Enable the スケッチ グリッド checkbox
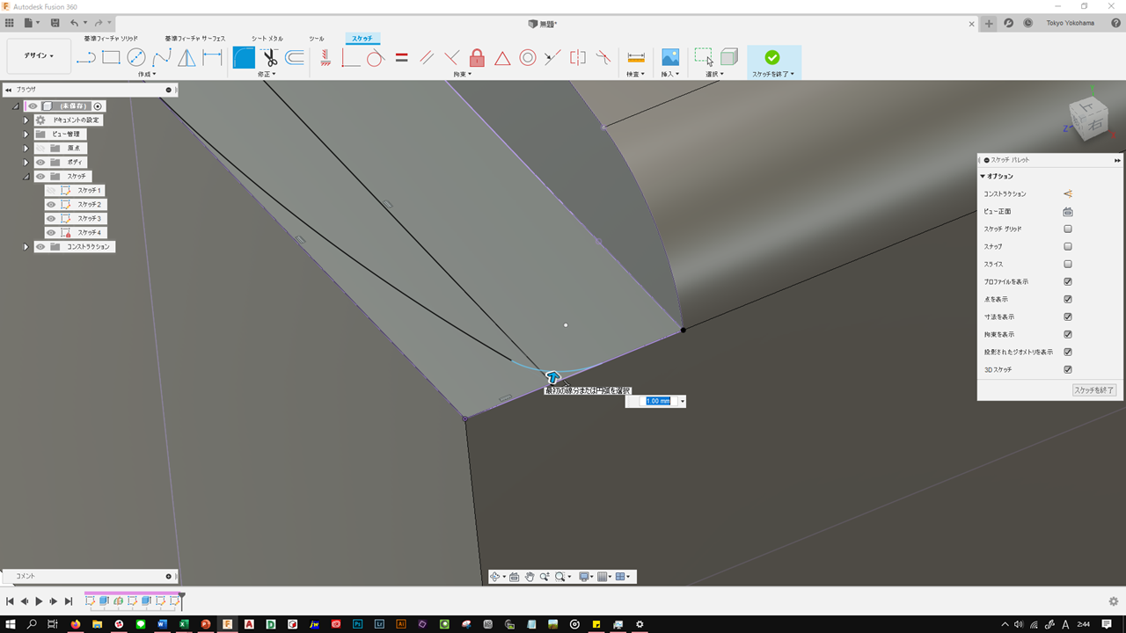Viewport: 1126px width, 633px height. tap(1068, 229)
